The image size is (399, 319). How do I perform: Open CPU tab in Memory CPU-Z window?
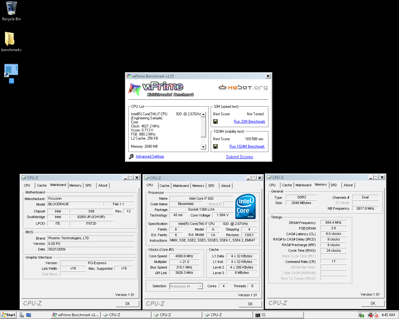(272, 185)
